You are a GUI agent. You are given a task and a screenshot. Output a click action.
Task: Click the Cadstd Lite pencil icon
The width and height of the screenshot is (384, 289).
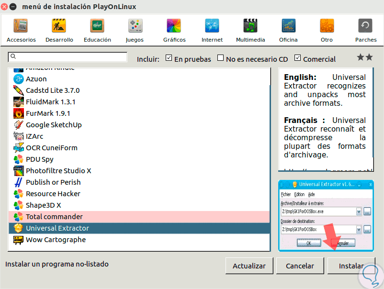(x=18, y=90)
